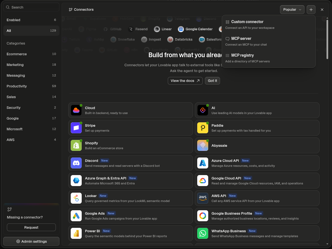Close the Connectors dialog
Screen dimensions: 332x249
[322, 10]
